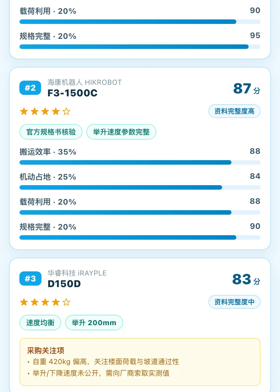Tap the 举升 200mm tag
280x392 pixels.
click(x=94, y=323)
